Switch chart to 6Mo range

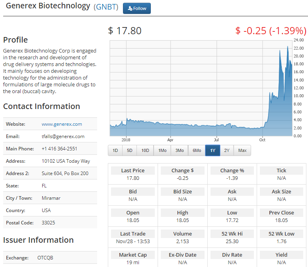(197, 150)
